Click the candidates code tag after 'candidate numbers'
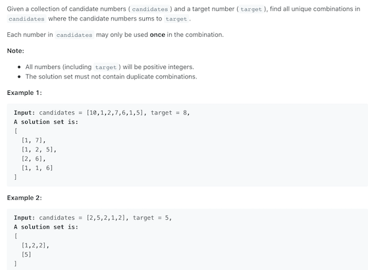 coord(150,9)
